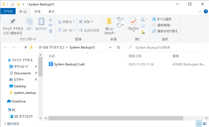The image size is (209, 127).
Task: Click 名前の変更 (Rename) in ribbon
Action: pyautogui.click(x=89, y=30)
